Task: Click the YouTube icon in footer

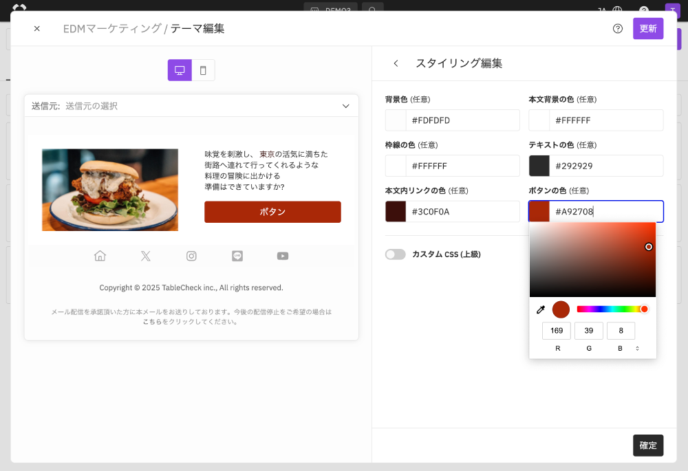Action: click(283, 256)
